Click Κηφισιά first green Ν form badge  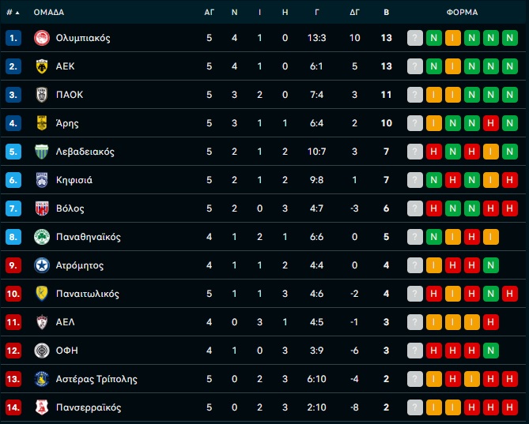pyautogui.click(x=434, y=180)
